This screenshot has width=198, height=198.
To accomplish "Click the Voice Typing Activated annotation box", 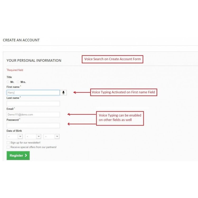I will point(124,92).
